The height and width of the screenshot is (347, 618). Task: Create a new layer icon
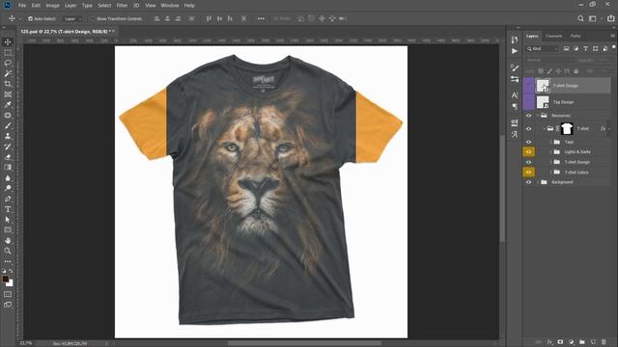(x=593, y=342)
